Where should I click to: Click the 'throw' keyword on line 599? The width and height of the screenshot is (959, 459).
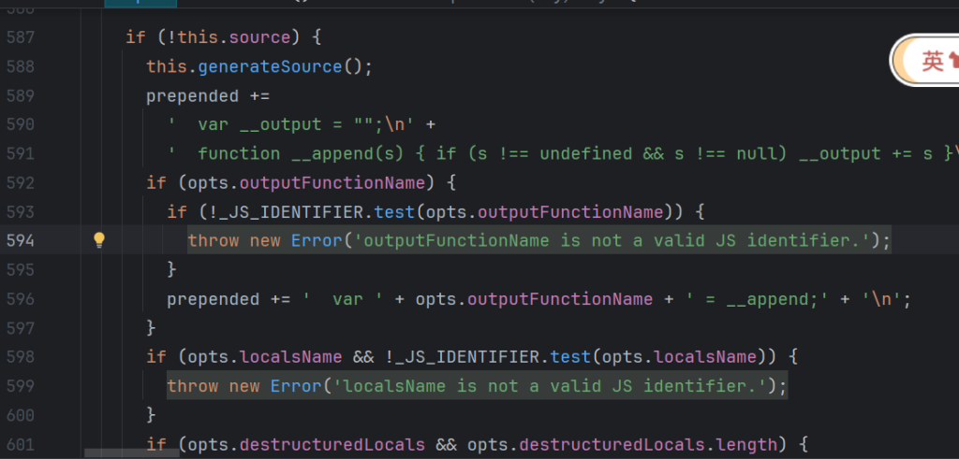click(x=193, y=386)
